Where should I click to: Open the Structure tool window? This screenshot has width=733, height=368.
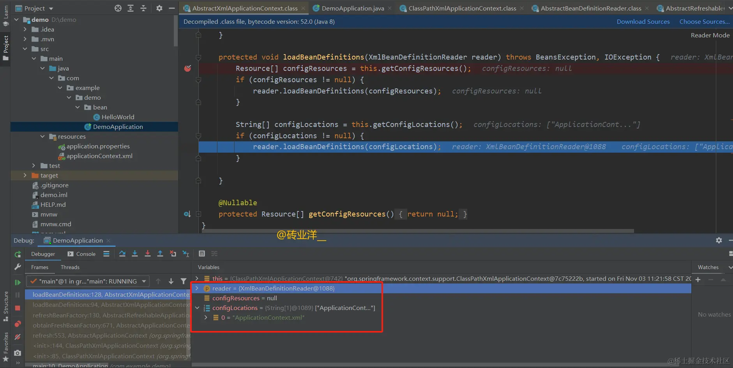pos(5,306)
